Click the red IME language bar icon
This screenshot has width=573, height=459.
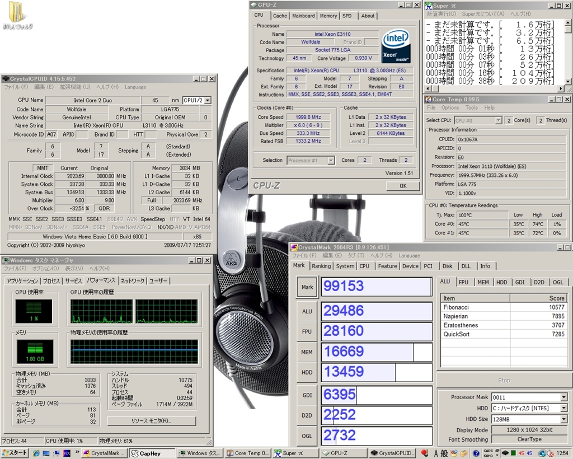coord(425,453)
